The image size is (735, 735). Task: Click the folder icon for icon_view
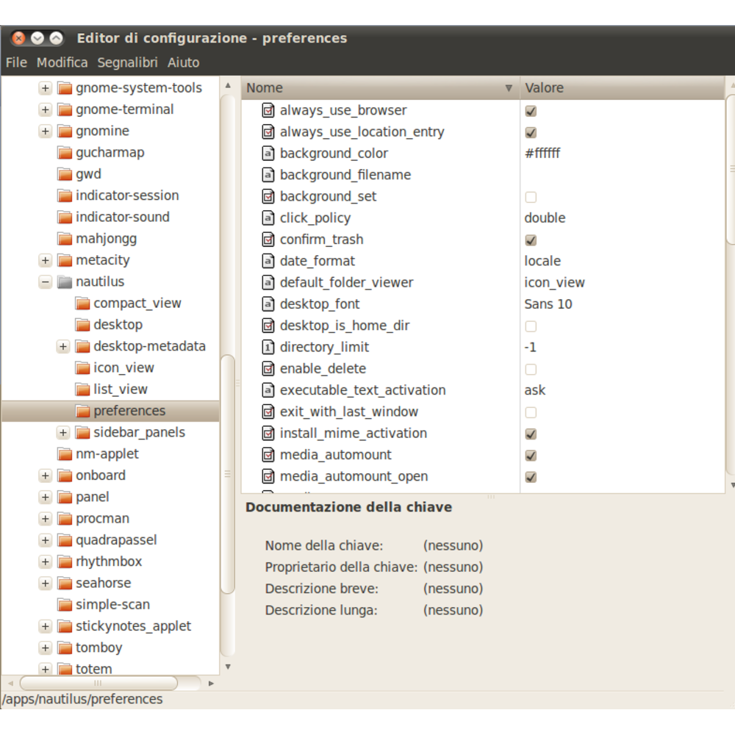(82, 367)
